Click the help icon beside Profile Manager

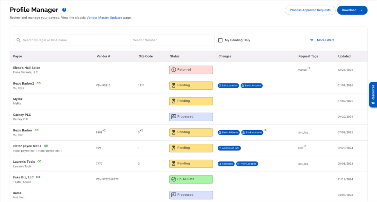(x=64, y=10)
